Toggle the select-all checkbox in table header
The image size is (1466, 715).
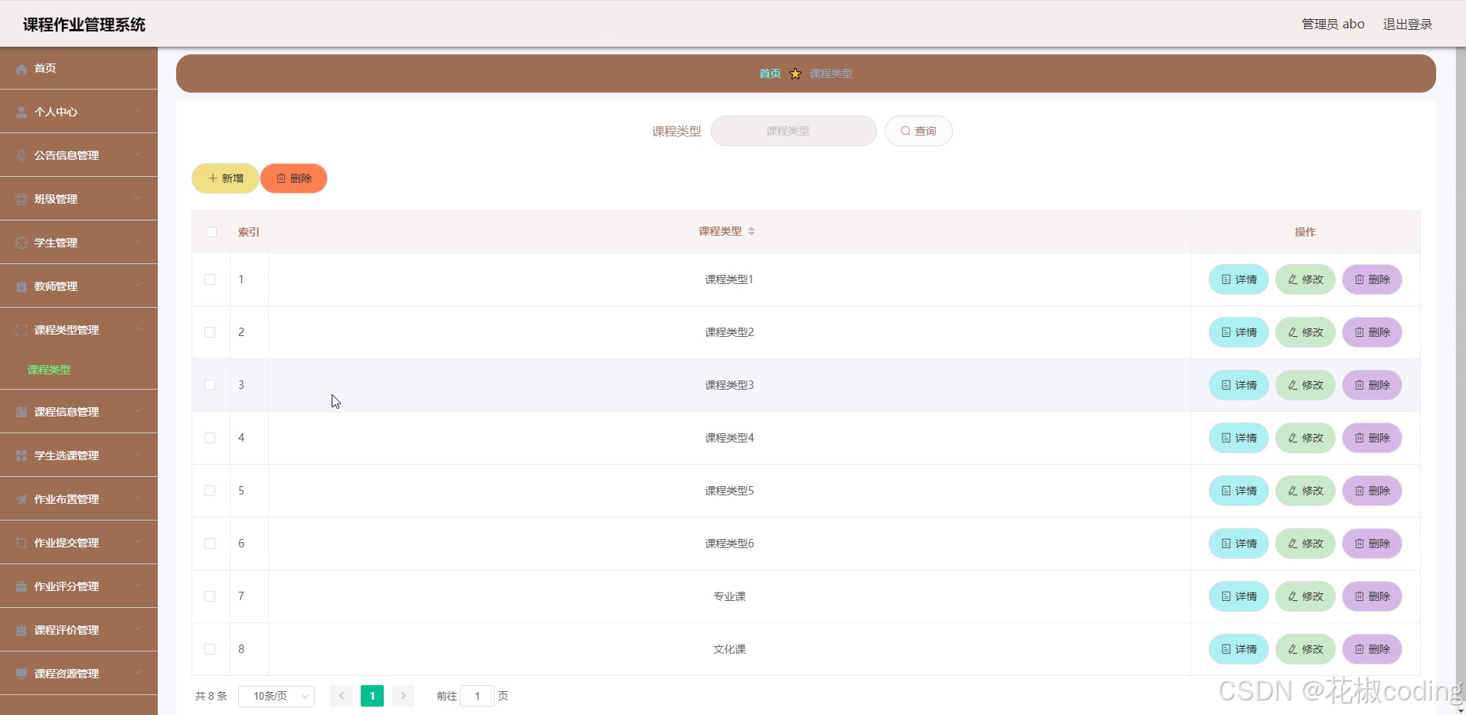pyautogui.click(x=211, y=232)
